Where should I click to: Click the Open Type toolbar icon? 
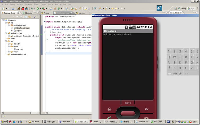point(72,8)
